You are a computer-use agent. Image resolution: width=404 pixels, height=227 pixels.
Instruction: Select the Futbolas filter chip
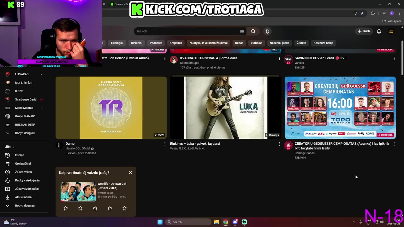click(257, 43)
